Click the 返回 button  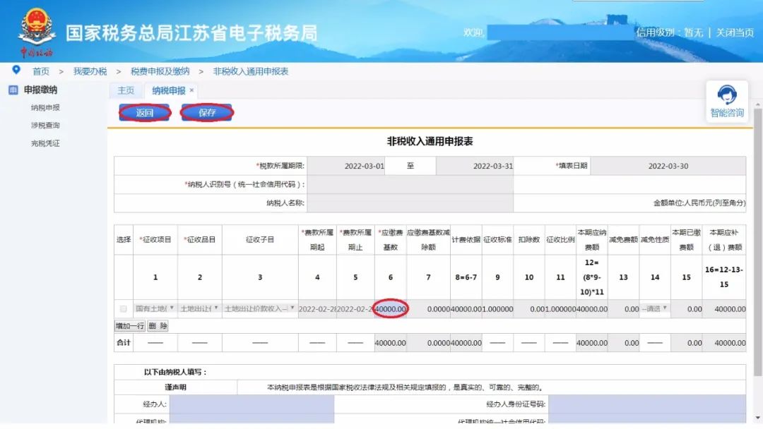pos(145,113)
